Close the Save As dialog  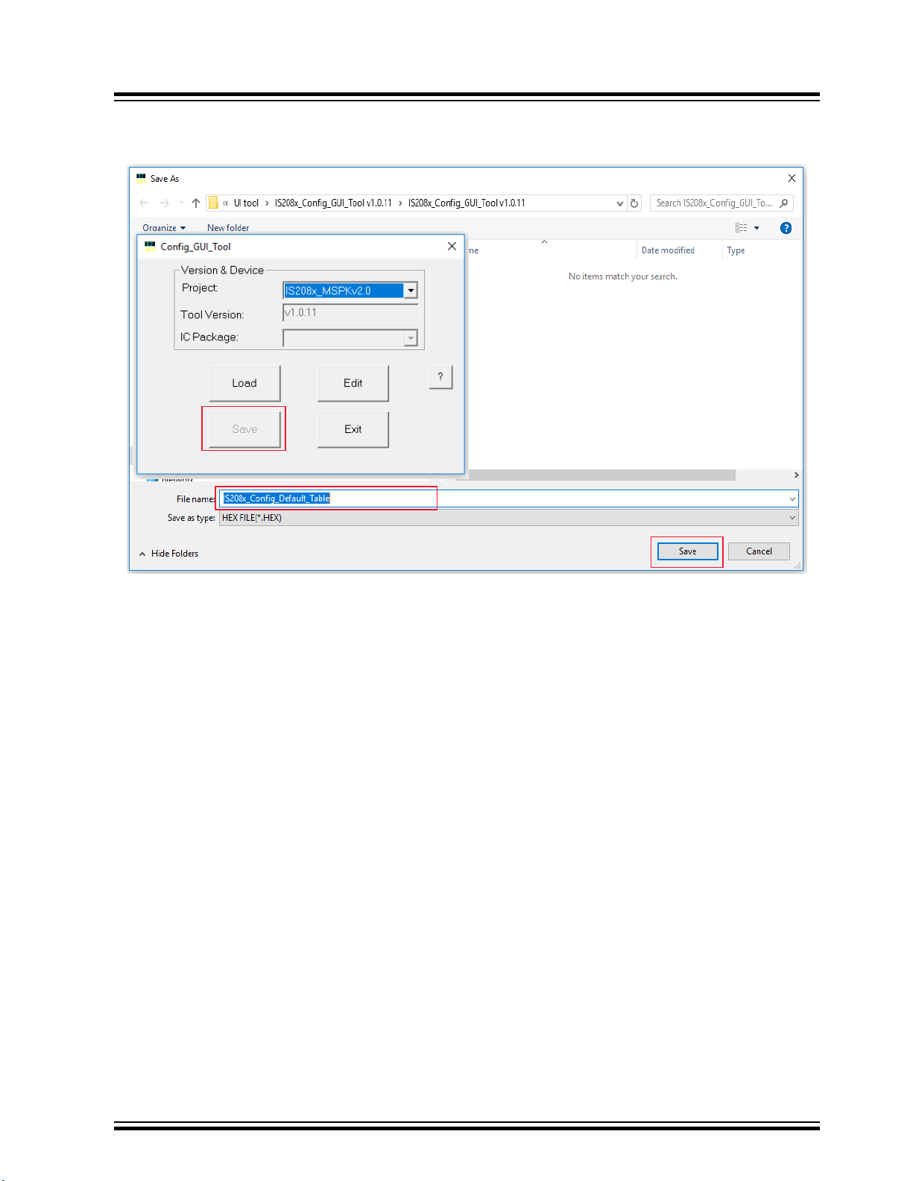coord(792,178)
